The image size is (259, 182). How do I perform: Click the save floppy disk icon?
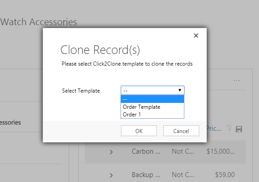(x=239, y=129)
